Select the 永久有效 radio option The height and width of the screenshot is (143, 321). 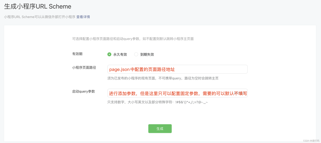tap(109, 54)
